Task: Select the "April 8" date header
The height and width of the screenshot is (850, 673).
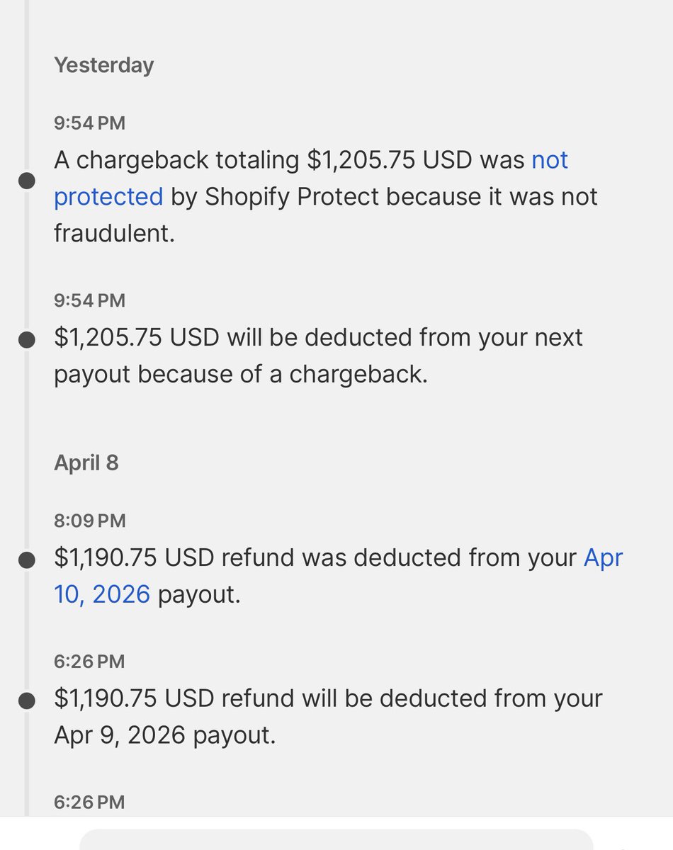Action: click(x=86, y=463)
